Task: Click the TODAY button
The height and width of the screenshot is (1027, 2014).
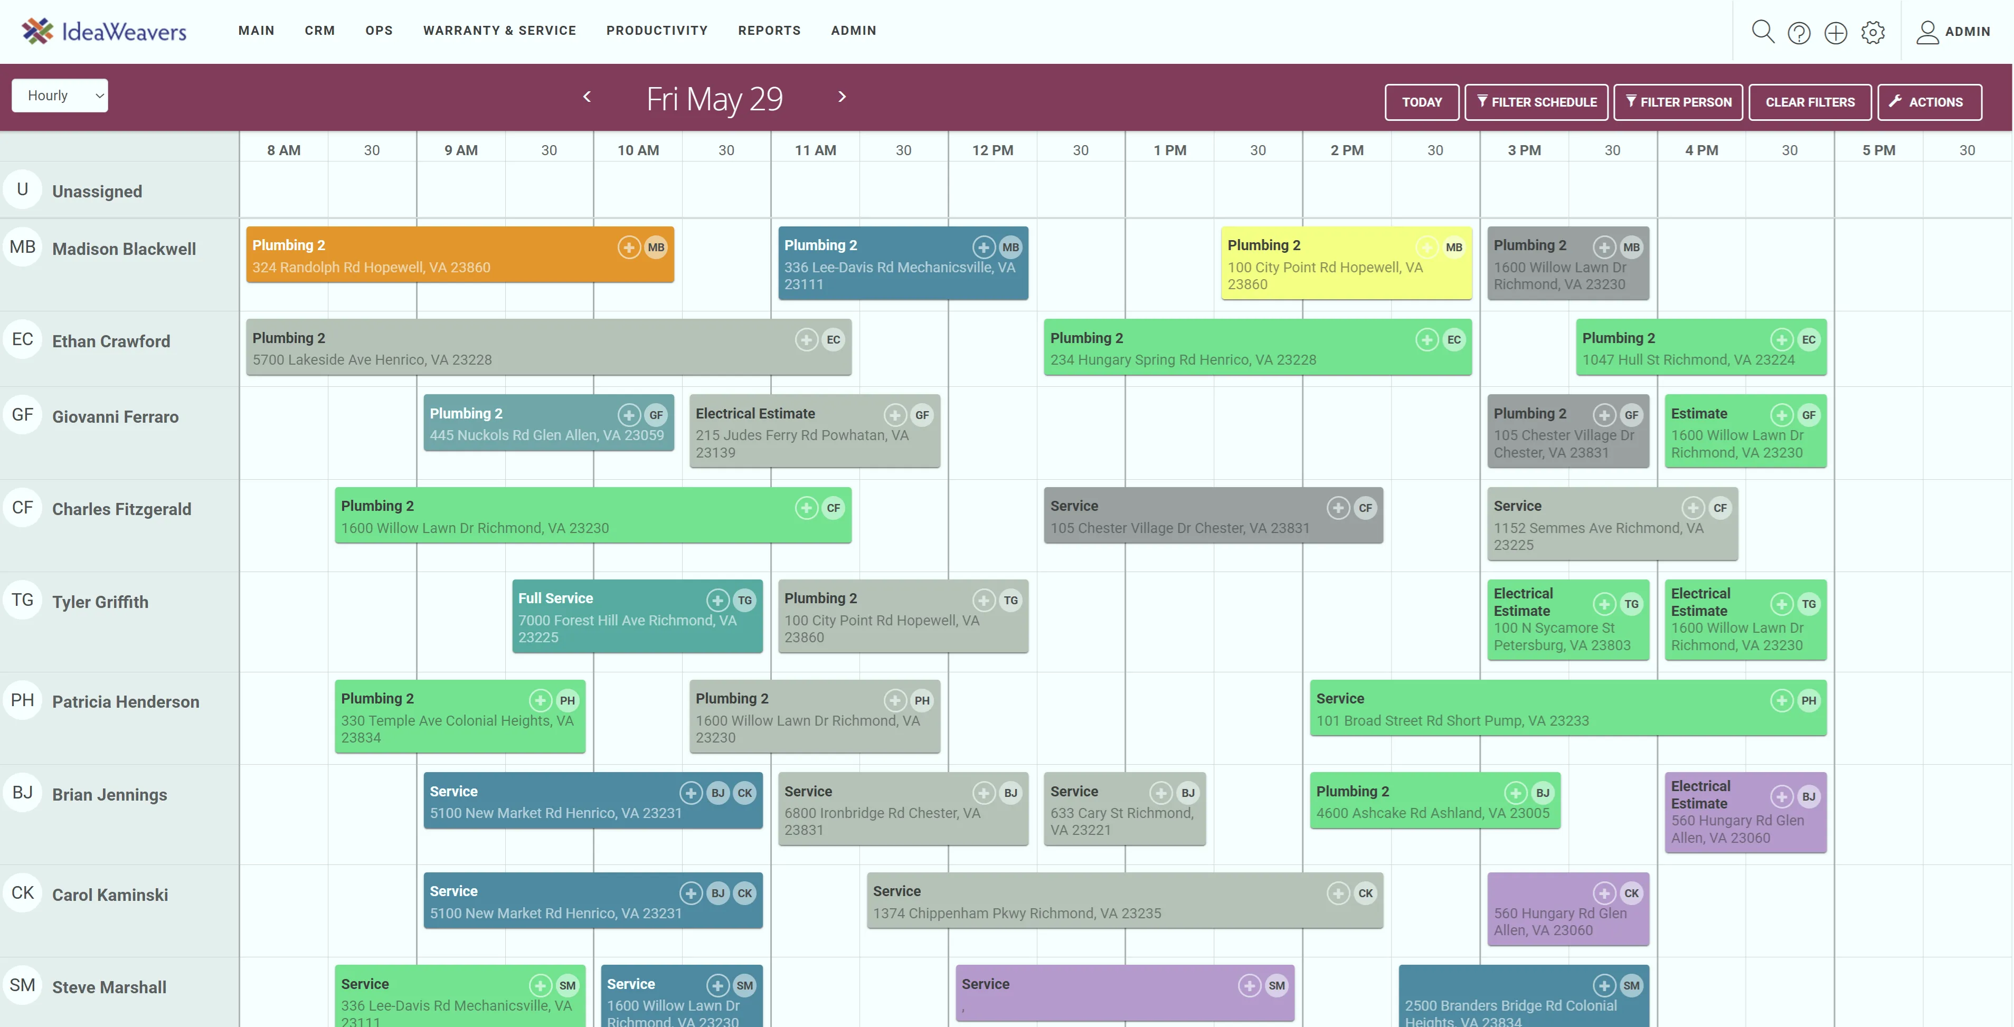Action: point(1421,102)
